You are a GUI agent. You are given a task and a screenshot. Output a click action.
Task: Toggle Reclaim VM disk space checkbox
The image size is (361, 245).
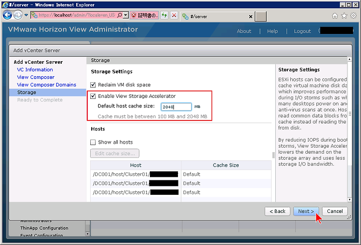click(x=93, y=85)
